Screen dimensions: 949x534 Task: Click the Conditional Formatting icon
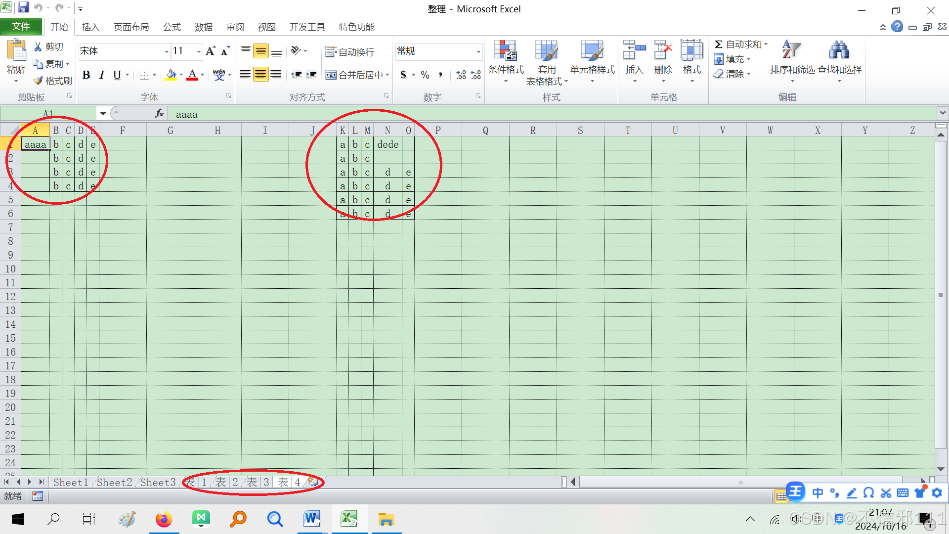(x=505, y=51)
